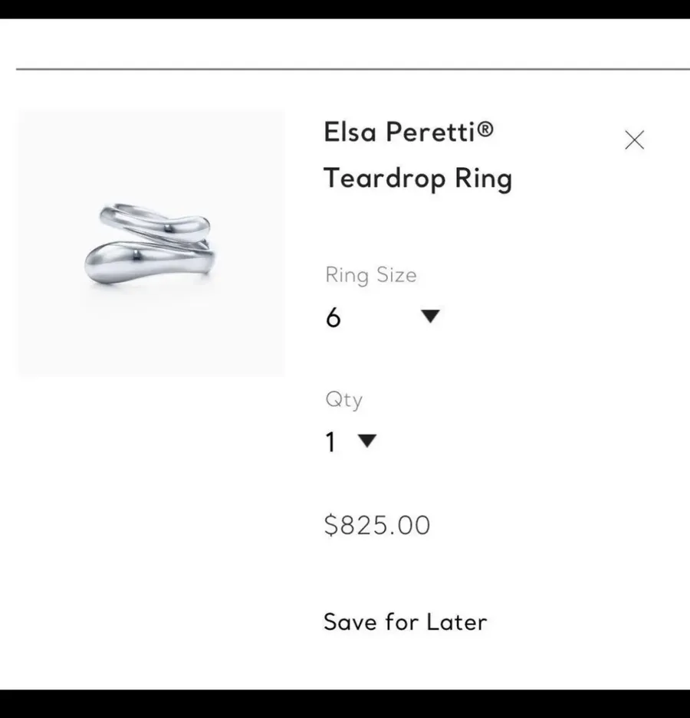Click the Teardrop Ring title line
Viewport: 690px width, 718px height.
418,179
